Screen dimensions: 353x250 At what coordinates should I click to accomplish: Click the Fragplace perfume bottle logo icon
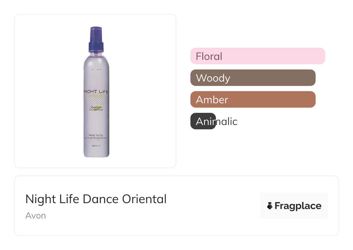pyautogui.click(x=270, y=206)
